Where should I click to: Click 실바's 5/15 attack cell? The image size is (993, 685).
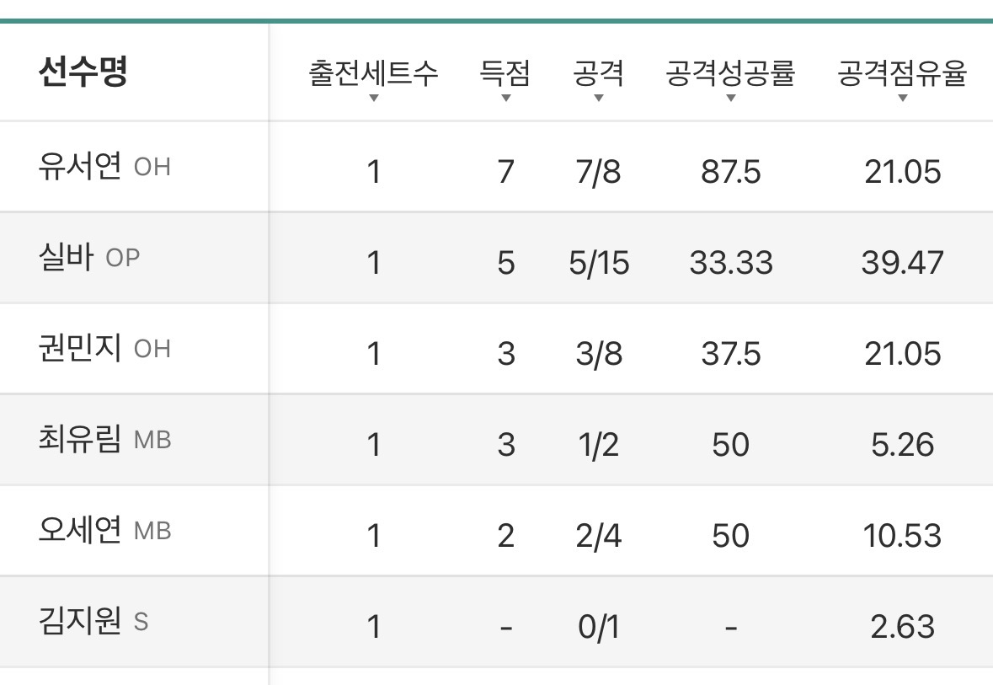point(599,262)
